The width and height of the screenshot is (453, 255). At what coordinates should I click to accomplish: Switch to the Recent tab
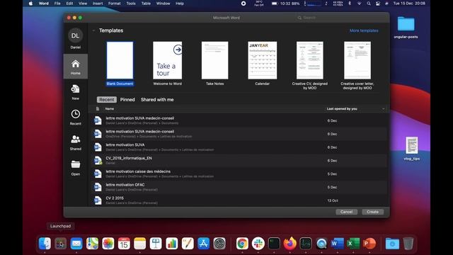click(x=107, y=99)
